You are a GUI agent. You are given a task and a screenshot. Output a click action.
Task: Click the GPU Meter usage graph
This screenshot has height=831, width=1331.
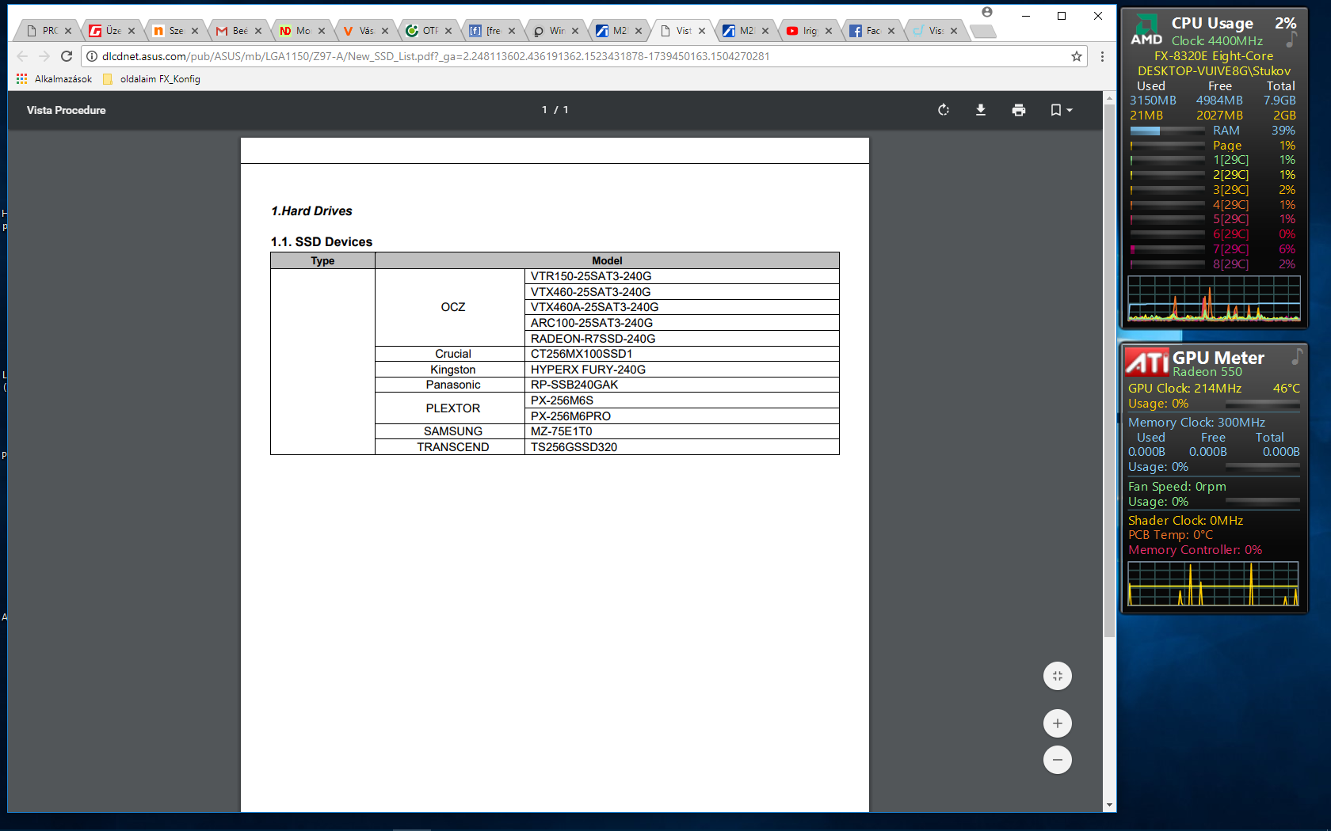[1213, 584]
